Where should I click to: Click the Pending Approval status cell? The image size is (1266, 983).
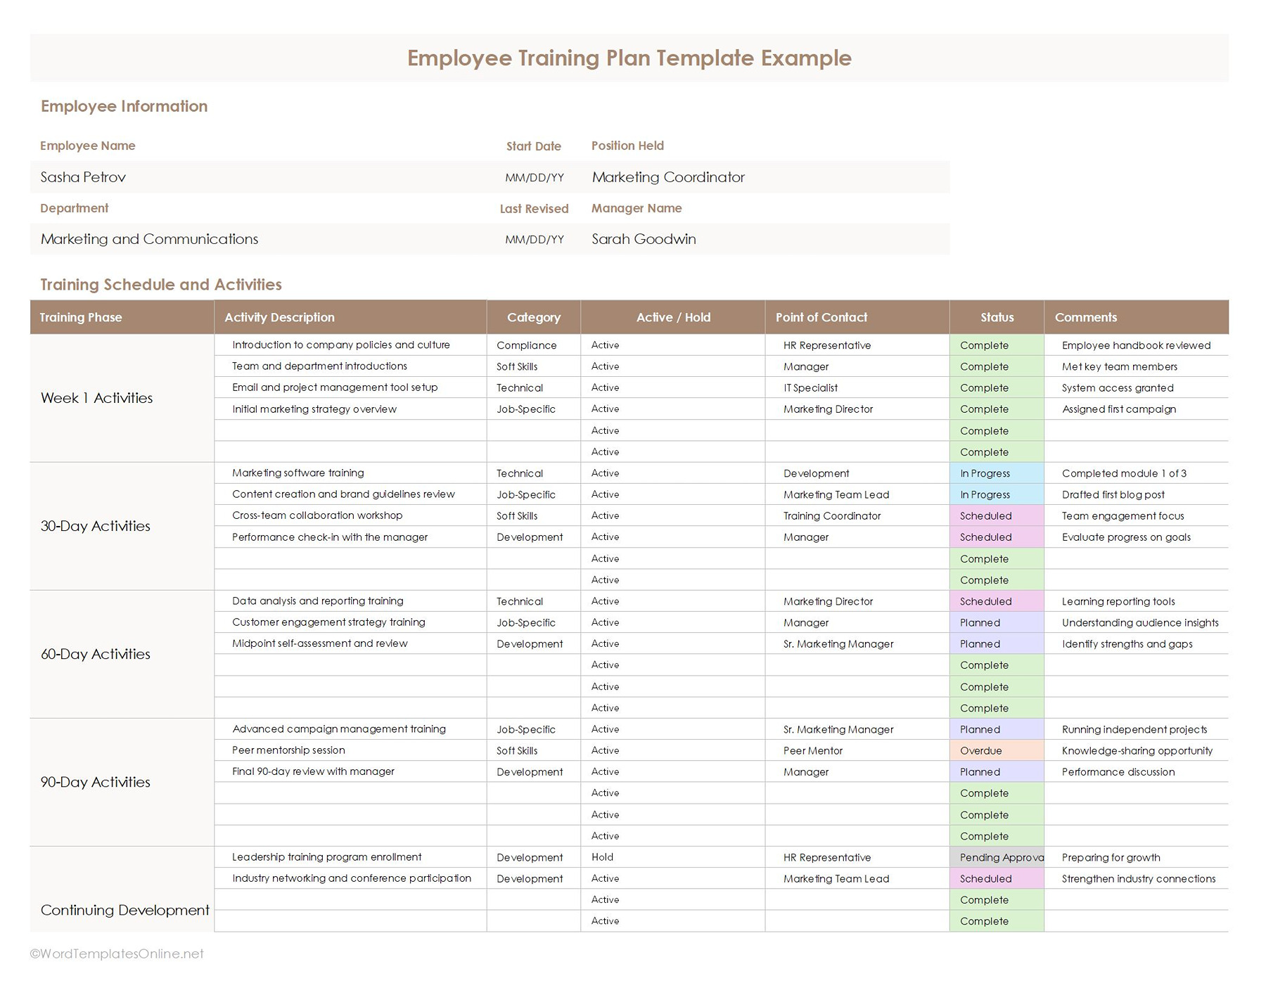click(997, 857)
